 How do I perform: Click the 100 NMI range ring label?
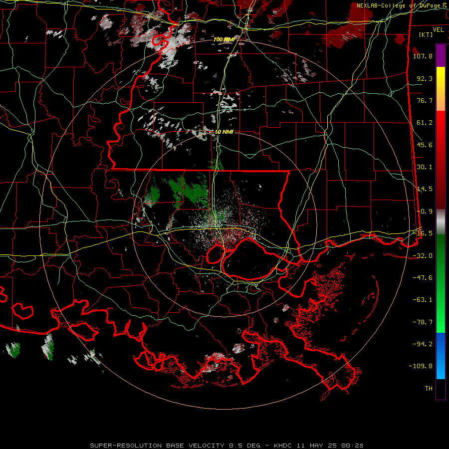pos(224,39)
